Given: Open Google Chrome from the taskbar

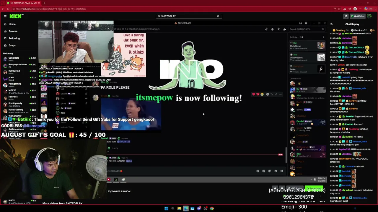Looking at the screenshot, I should click(212, 208).
